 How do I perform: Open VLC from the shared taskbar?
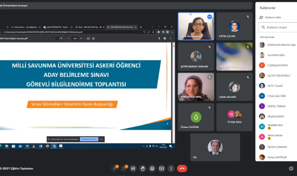34,146
